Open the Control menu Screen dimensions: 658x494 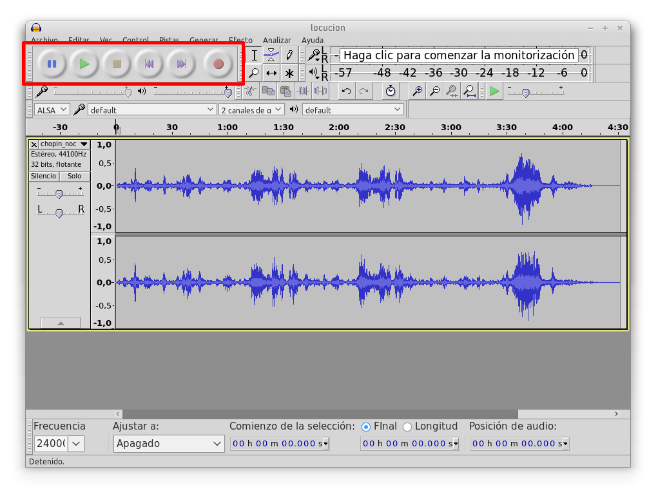pyautogui.click(x=135, y=41)
